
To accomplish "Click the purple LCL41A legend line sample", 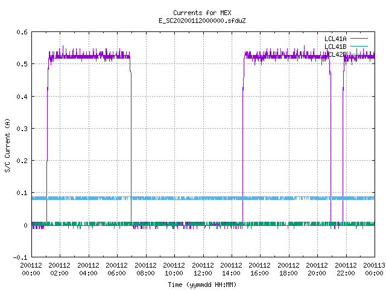I will point(359,39).
